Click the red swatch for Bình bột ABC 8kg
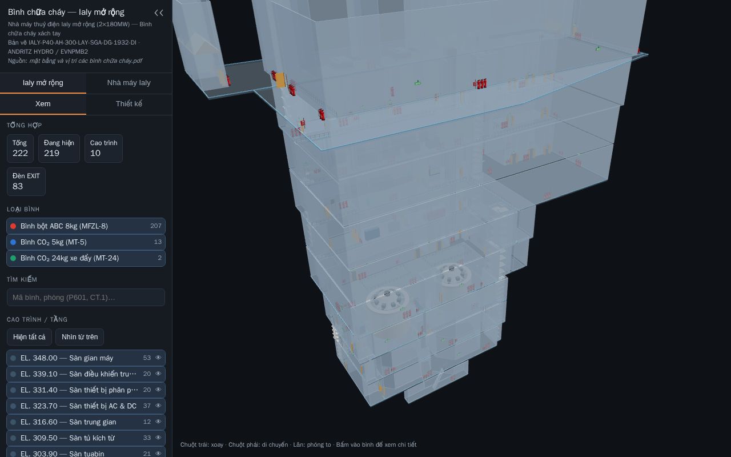Image resolution: width=731 pixels, height=457 pixels. (x=13, y=226)
